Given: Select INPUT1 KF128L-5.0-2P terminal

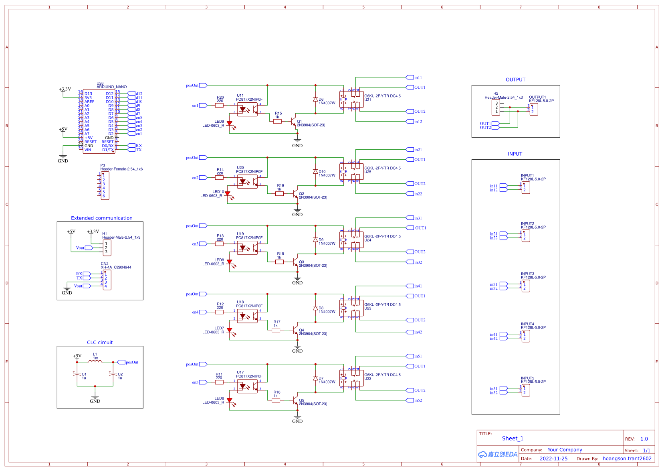Looking at the screenshot, I should 526,187.
